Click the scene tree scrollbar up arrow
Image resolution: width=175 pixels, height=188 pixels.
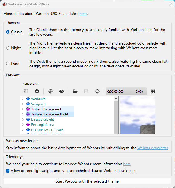tap(116, 99)
